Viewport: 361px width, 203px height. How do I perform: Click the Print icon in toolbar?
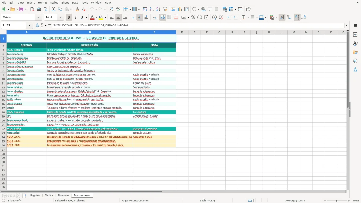[x=39, y=9]
